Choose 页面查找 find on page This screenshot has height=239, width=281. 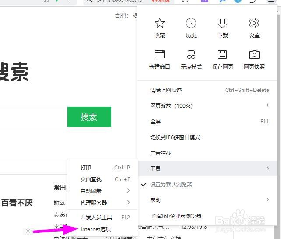click(103, 179)
